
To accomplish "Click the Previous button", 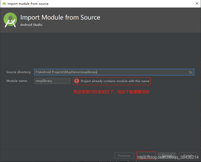I will [124, 155].
